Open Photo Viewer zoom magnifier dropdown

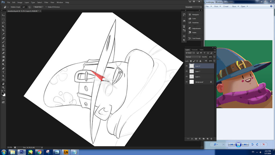pyautogui.click(x=216, y=145)
